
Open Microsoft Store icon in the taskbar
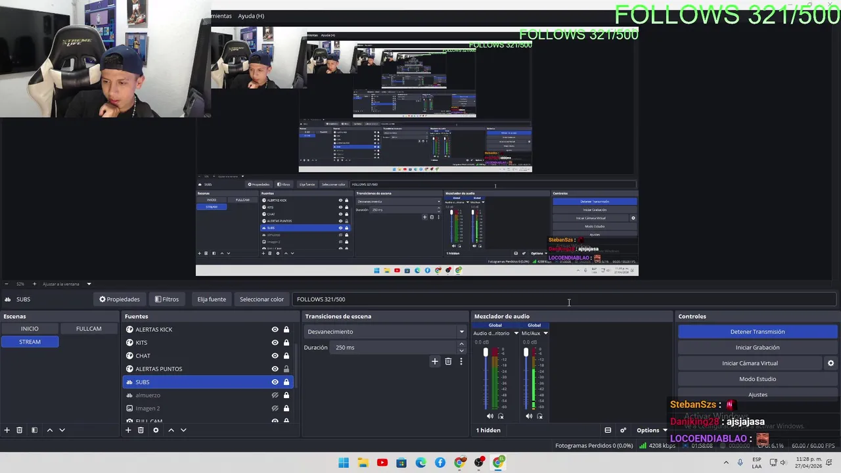[x=401, y=462]
